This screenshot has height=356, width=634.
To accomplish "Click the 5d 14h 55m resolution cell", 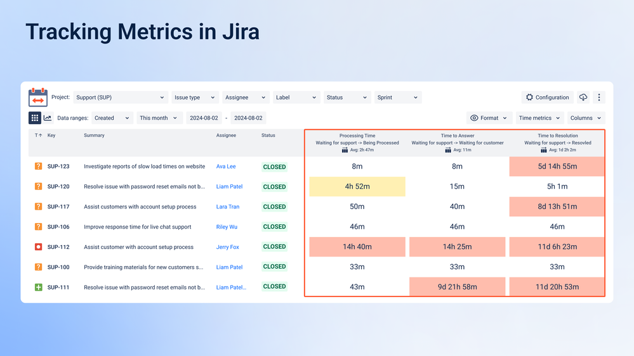I will tap(557, 167).
